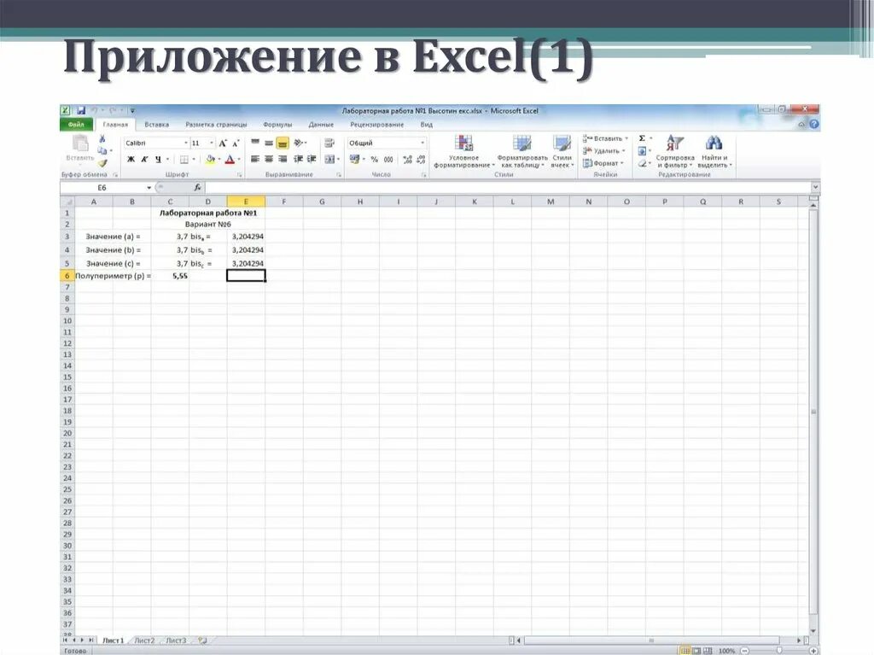The height and width of the screenshot is (655, 874).
Task: Open Условное форматирование menu
Action: pos(463,151)
